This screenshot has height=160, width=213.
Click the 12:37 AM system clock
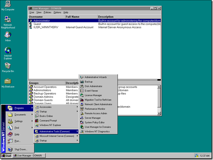tap(205, 156)
